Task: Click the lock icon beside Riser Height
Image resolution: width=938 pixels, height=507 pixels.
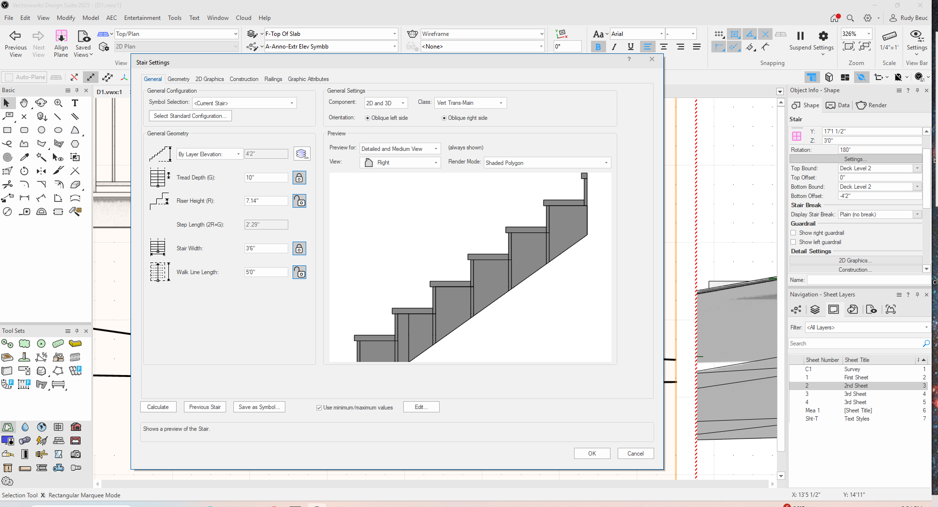Action: [x=299, y=201]
